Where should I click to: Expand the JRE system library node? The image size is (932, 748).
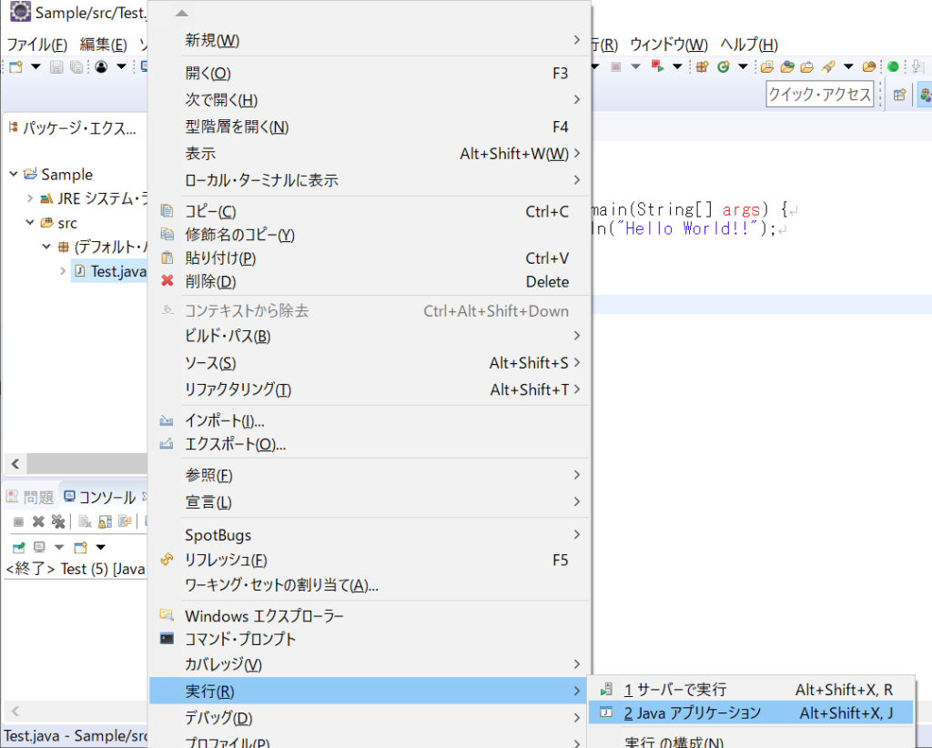[30, 198]
